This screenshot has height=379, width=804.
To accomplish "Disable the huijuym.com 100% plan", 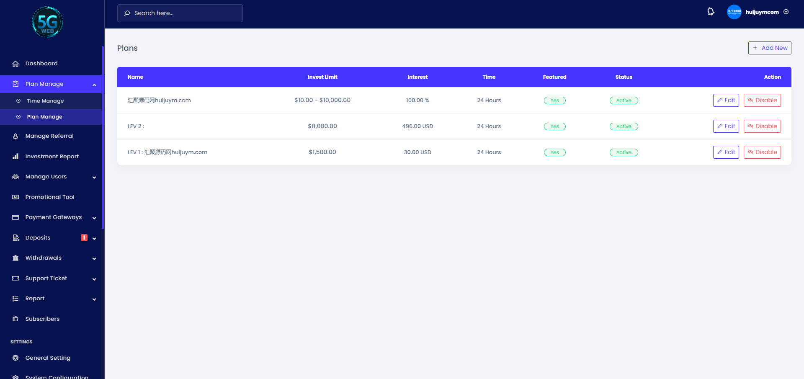I will (x=762, y=100).
